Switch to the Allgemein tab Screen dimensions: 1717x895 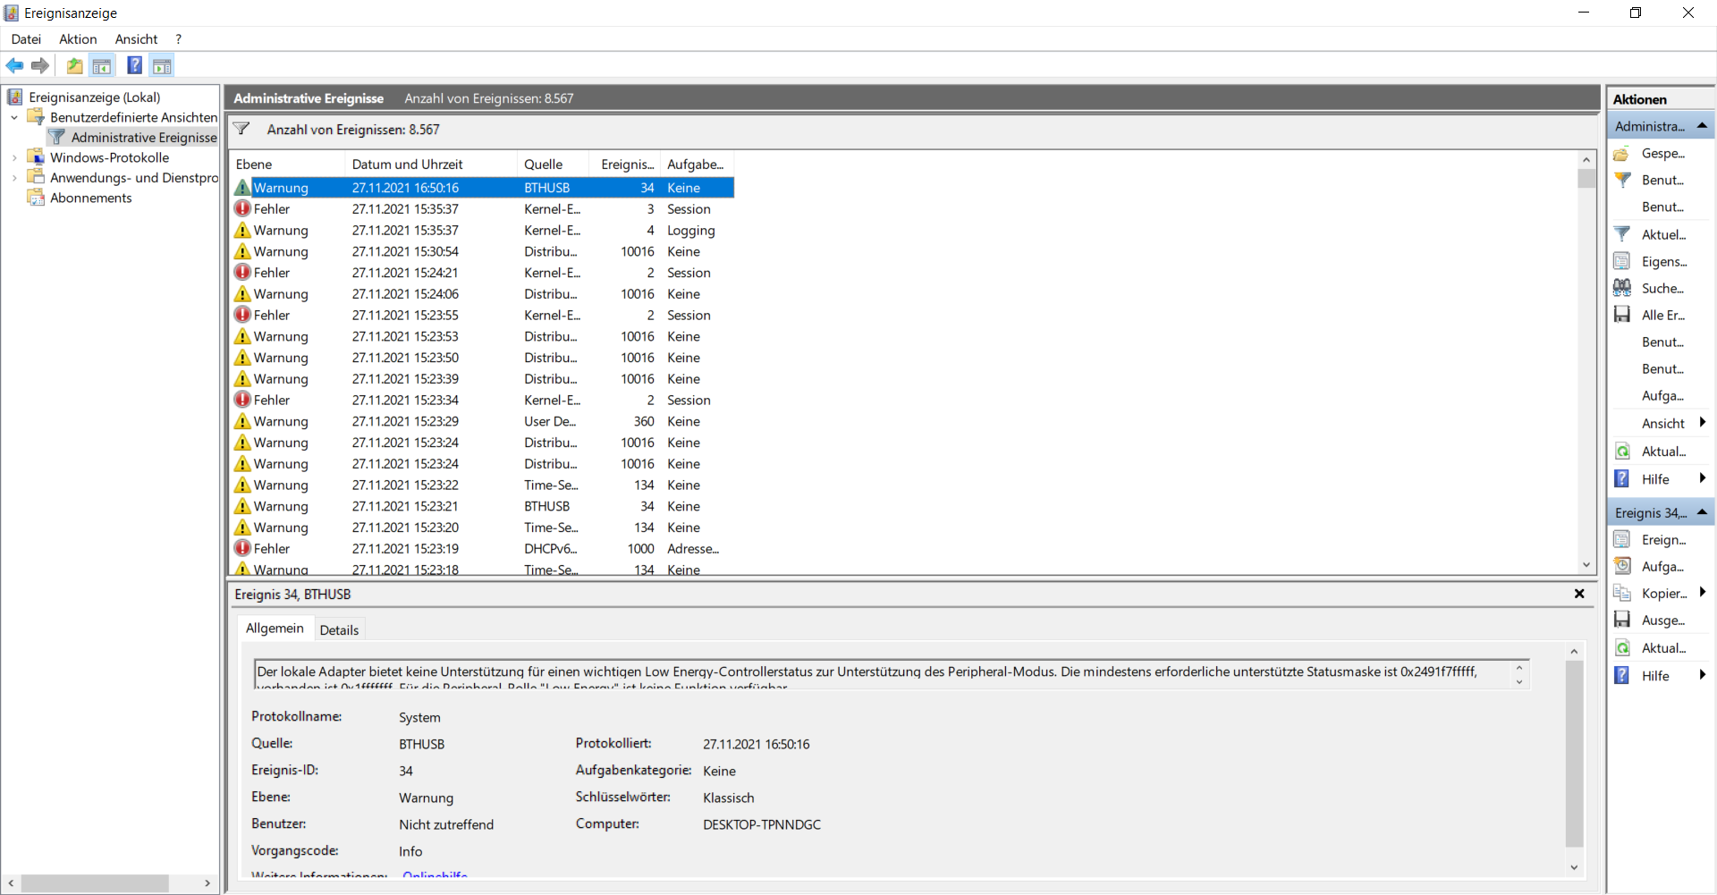(x=275, y=629)
